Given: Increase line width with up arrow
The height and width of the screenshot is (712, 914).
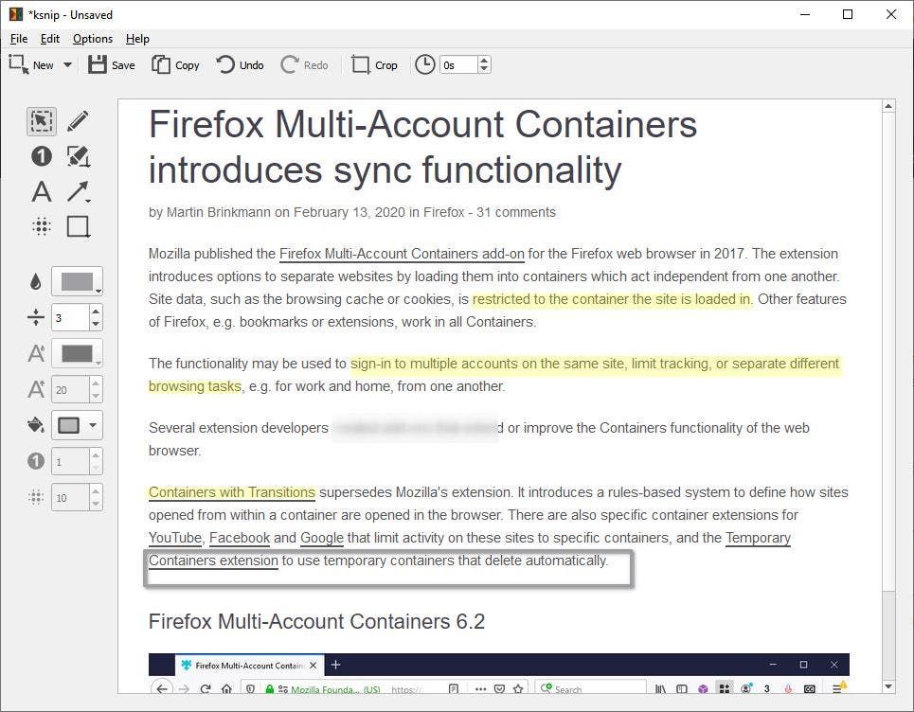Looking at the screenshot, I should 96,311.
